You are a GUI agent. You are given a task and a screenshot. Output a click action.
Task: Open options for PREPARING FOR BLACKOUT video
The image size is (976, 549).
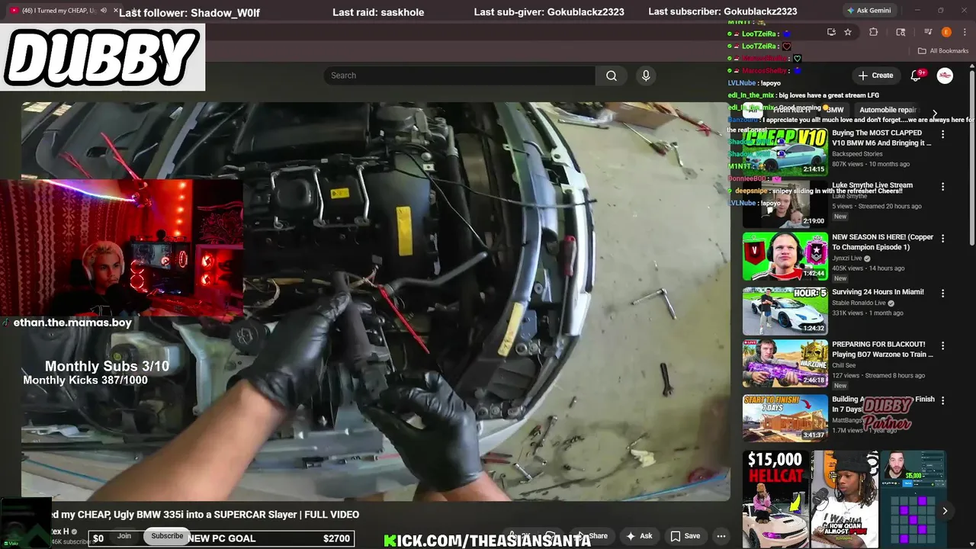pos(942,345)
